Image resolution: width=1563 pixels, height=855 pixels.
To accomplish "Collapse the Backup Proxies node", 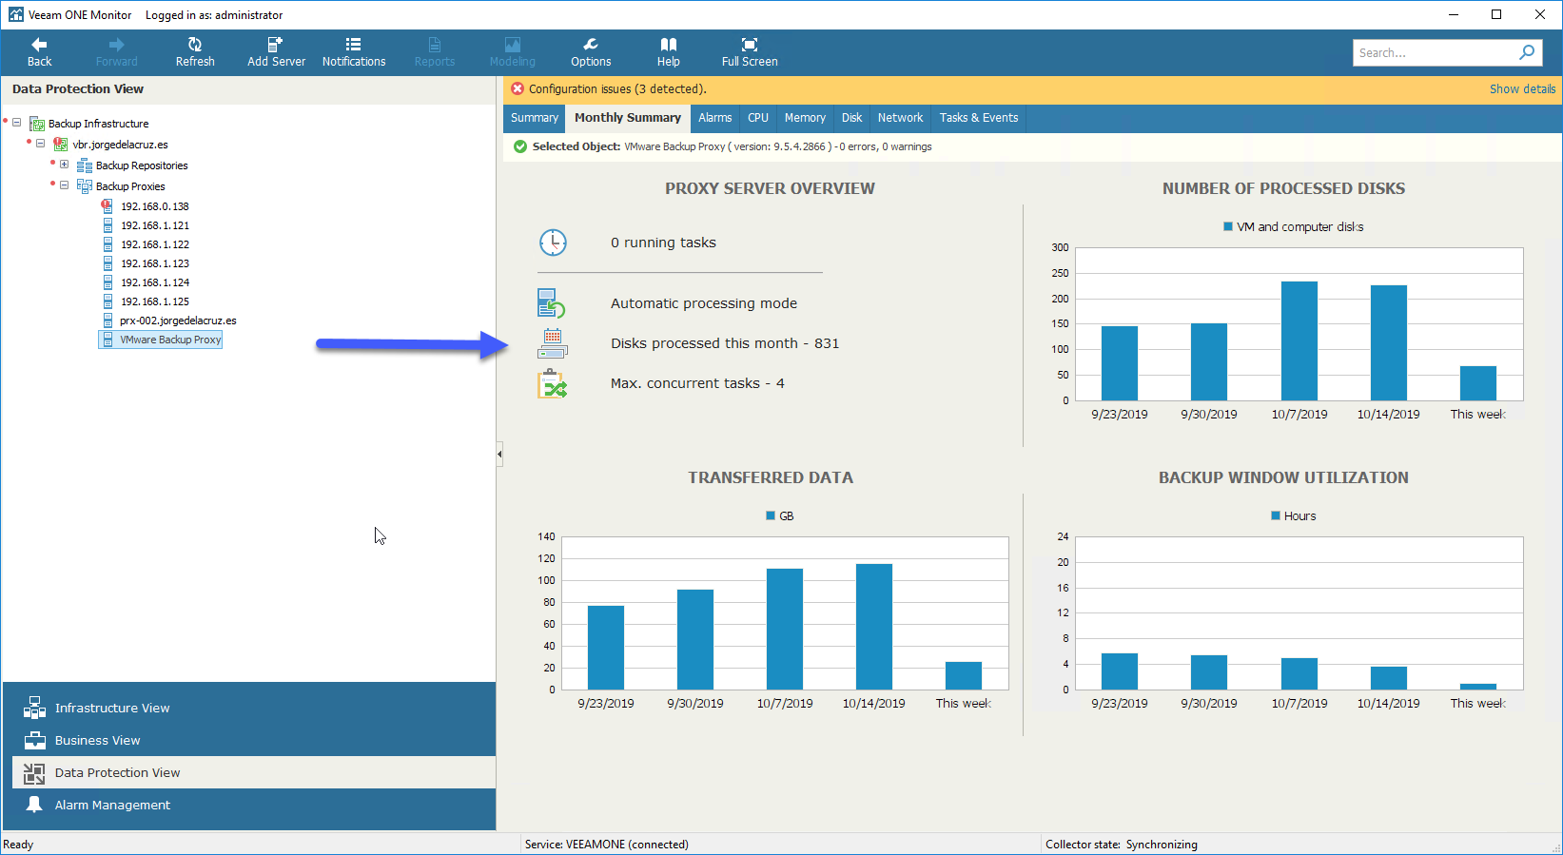I will [64, 185].
